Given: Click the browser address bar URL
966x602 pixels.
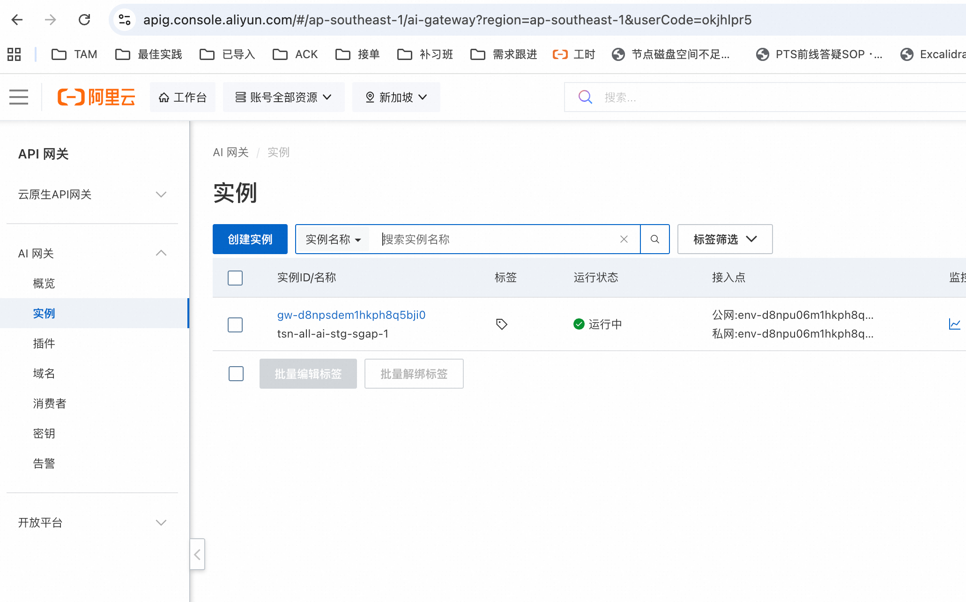Looking at the screenshot, I should pyautogui.click(x=447, y=20).
